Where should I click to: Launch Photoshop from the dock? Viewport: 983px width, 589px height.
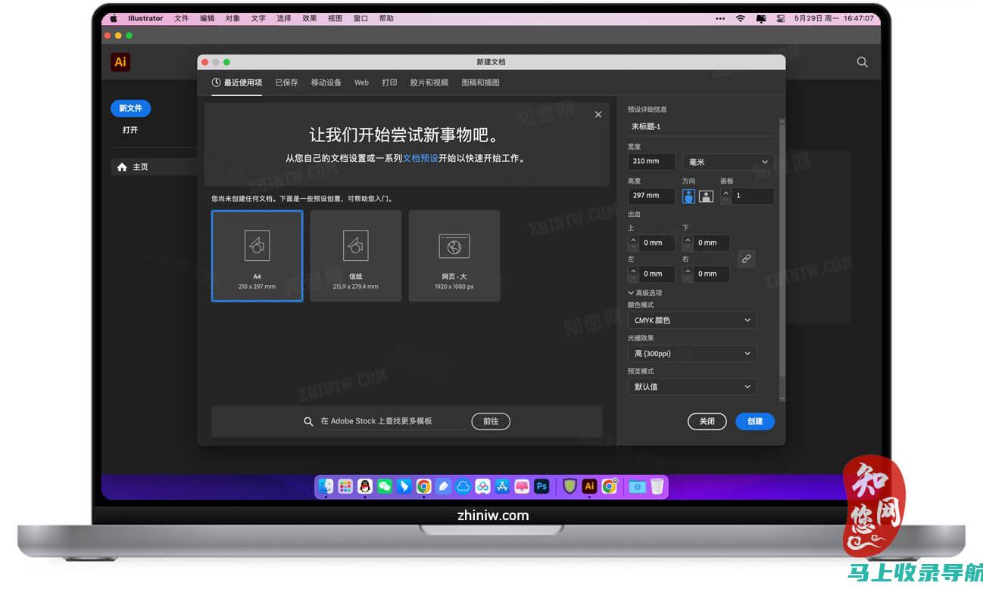(x=541, y=486)
